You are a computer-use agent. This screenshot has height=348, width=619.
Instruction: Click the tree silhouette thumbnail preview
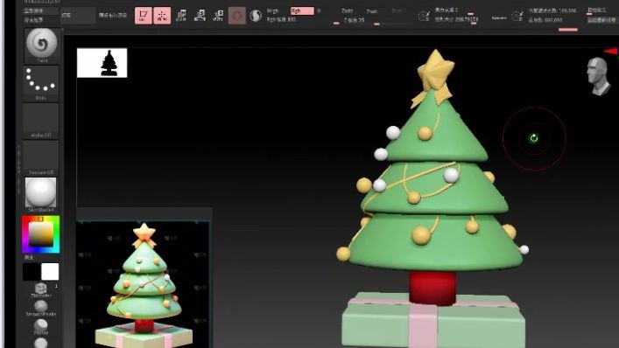click(x=102, y=63)
